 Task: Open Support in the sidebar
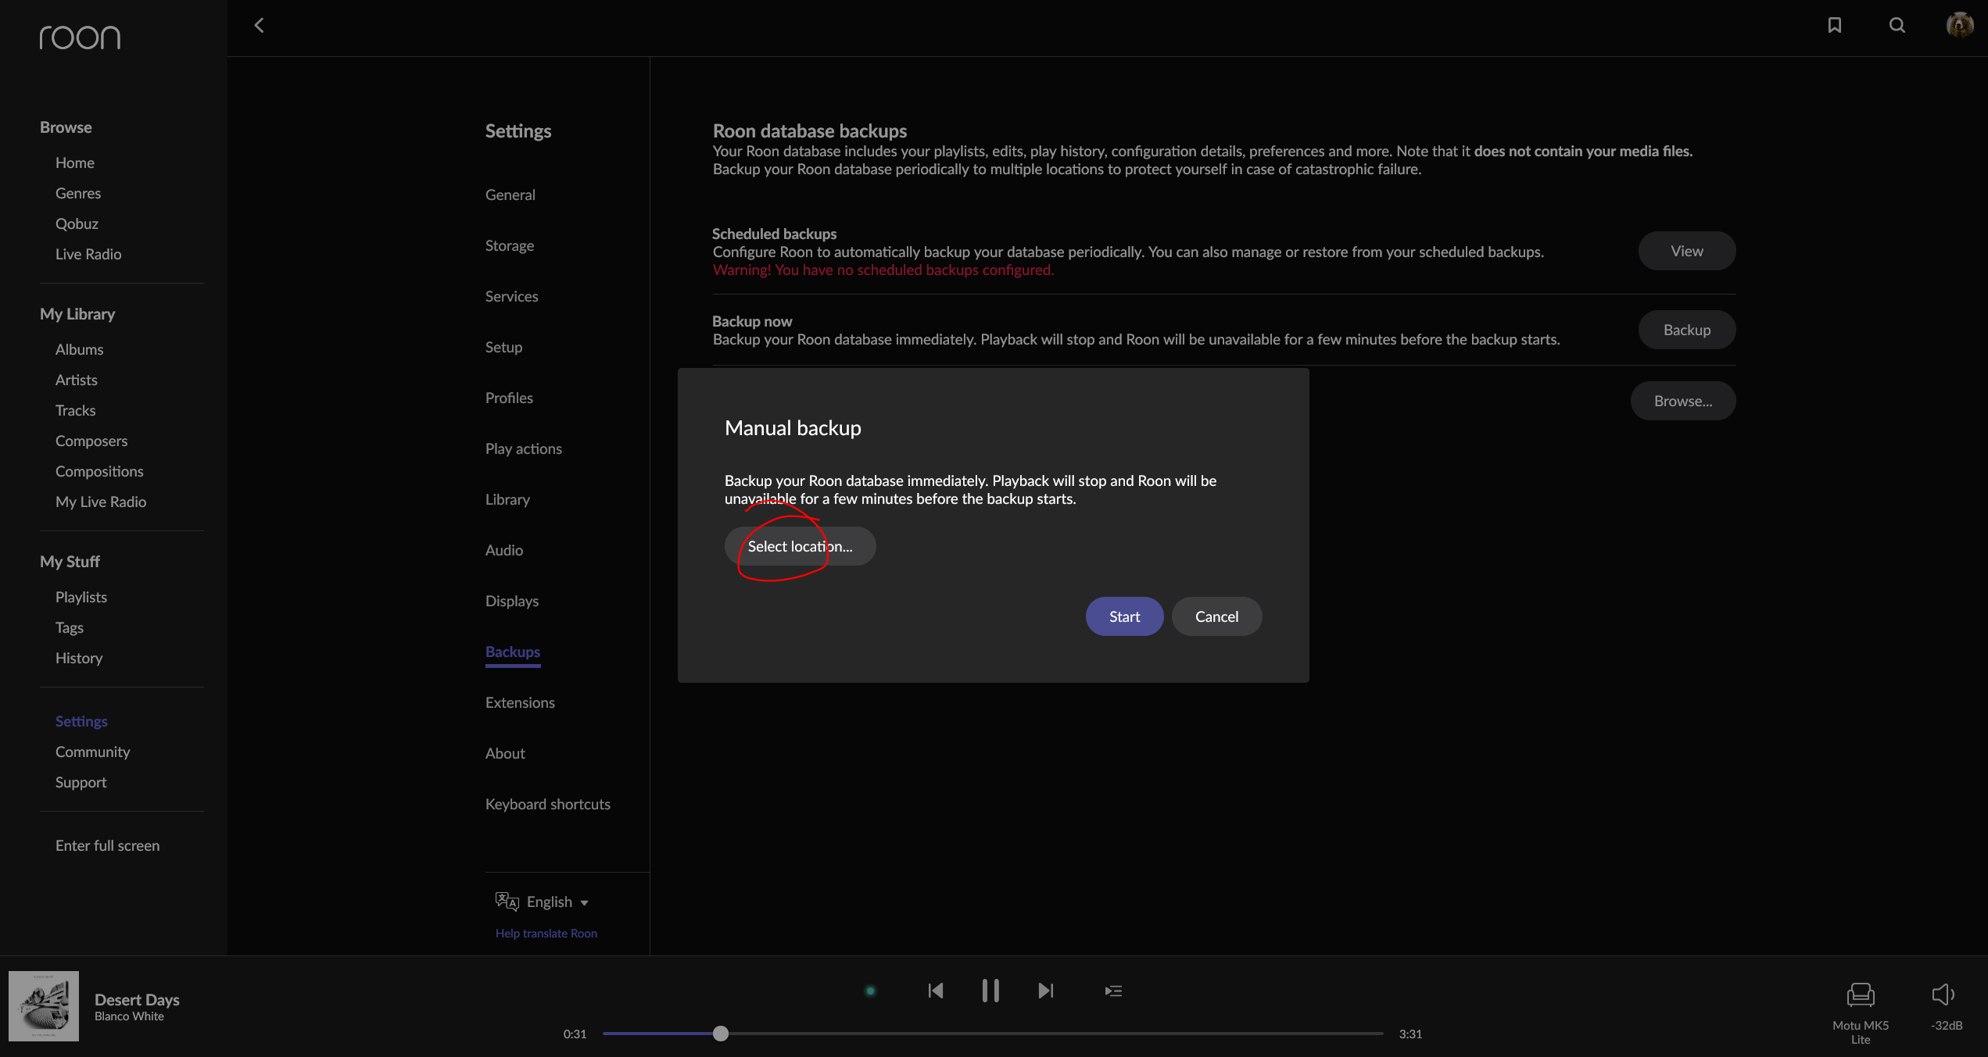[81, 782]
